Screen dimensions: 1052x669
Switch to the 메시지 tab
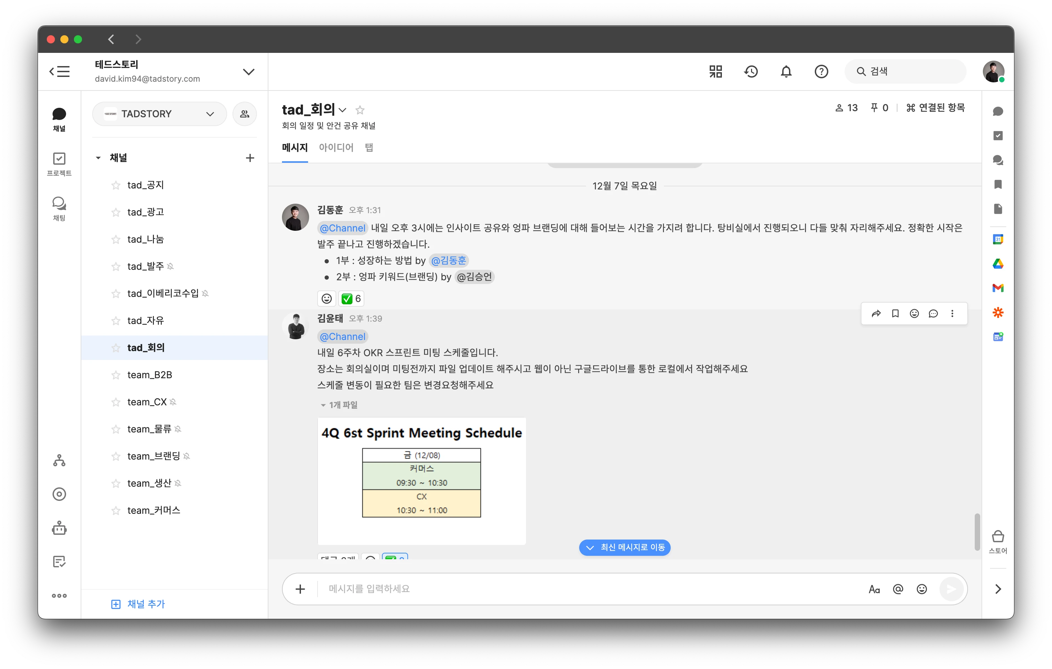pos(295,148)
